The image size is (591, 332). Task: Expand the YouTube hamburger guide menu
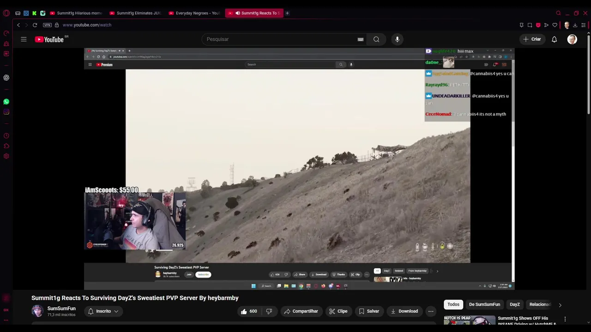point(24,39)
